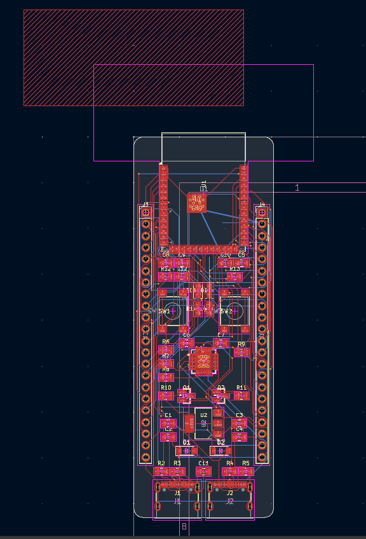Select resistor R3 footprint

click(177, 471)
